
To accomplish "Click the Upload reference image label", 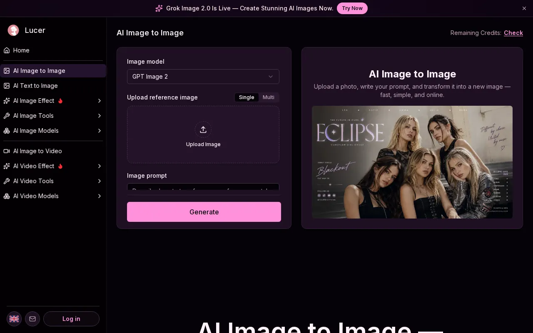I will pyautogui.click(x=162, y=97).
